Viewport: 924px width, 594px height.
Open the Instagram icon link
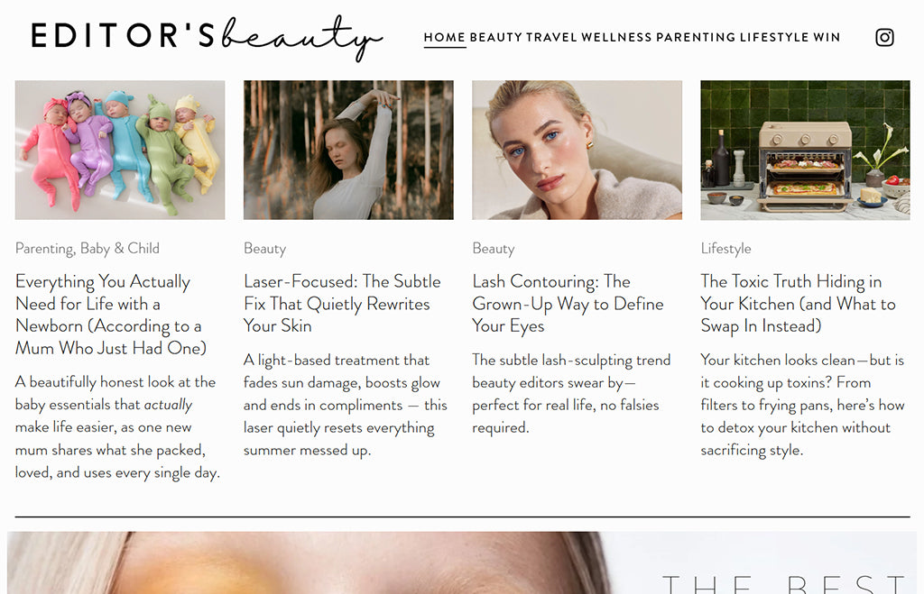(884, 37)
